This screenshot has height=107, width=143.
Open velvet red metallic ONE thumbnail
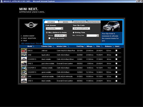point(24,76)
